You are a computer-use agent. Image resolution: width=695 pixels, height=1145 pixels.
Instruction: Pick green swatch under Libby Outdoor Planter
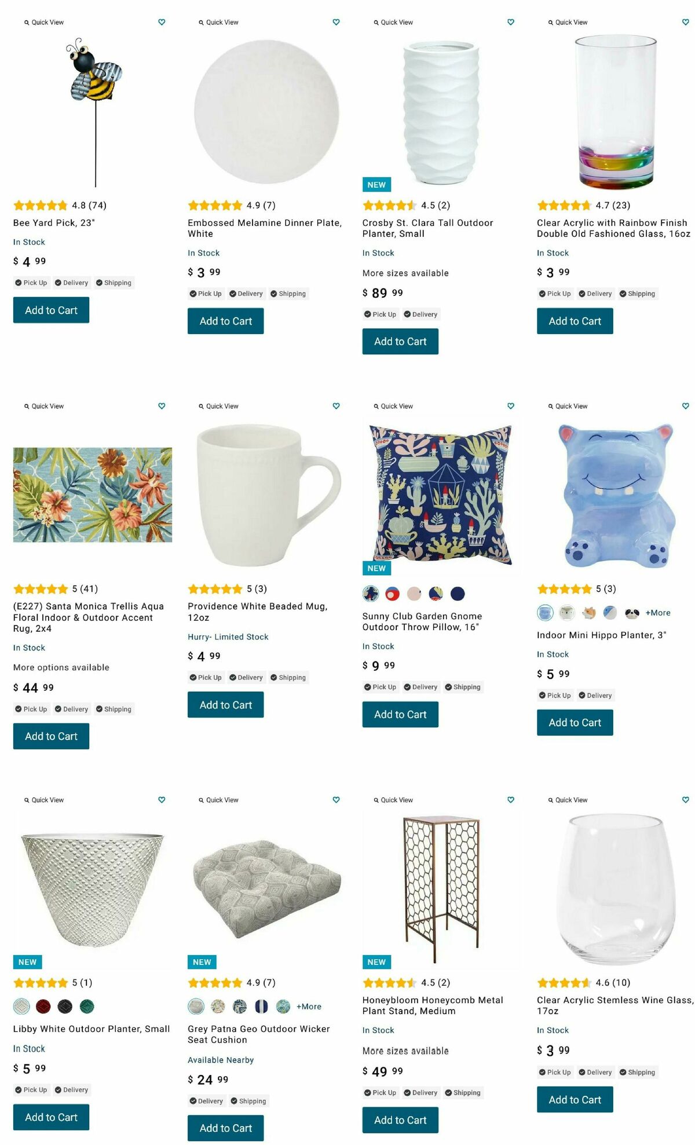(x=87, y=1007)
